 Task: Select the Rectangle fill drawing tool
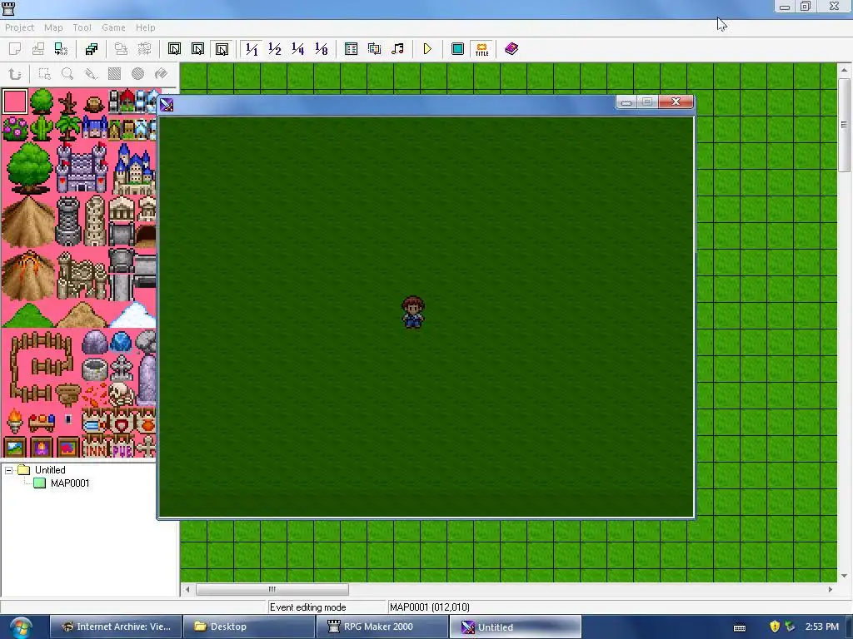coord(114,74)
